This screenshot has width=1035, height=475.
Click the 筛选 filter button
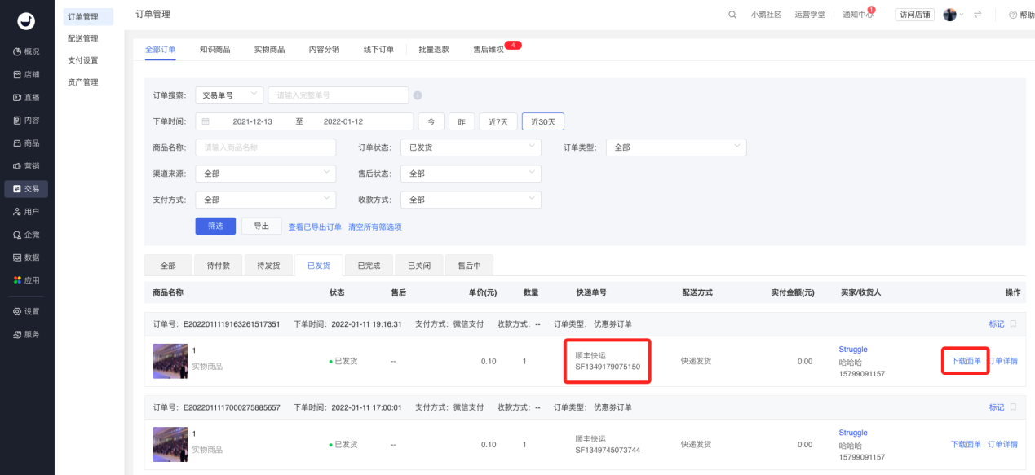click(215, 226)
